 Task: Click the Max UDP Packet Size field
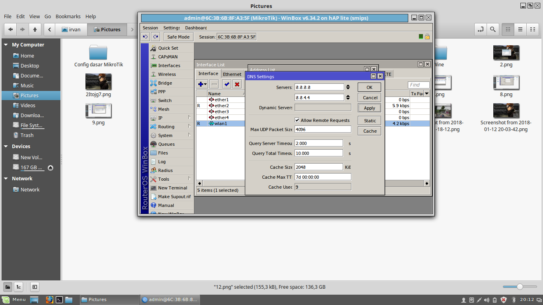pyautogui.click(x=323, y=129)
